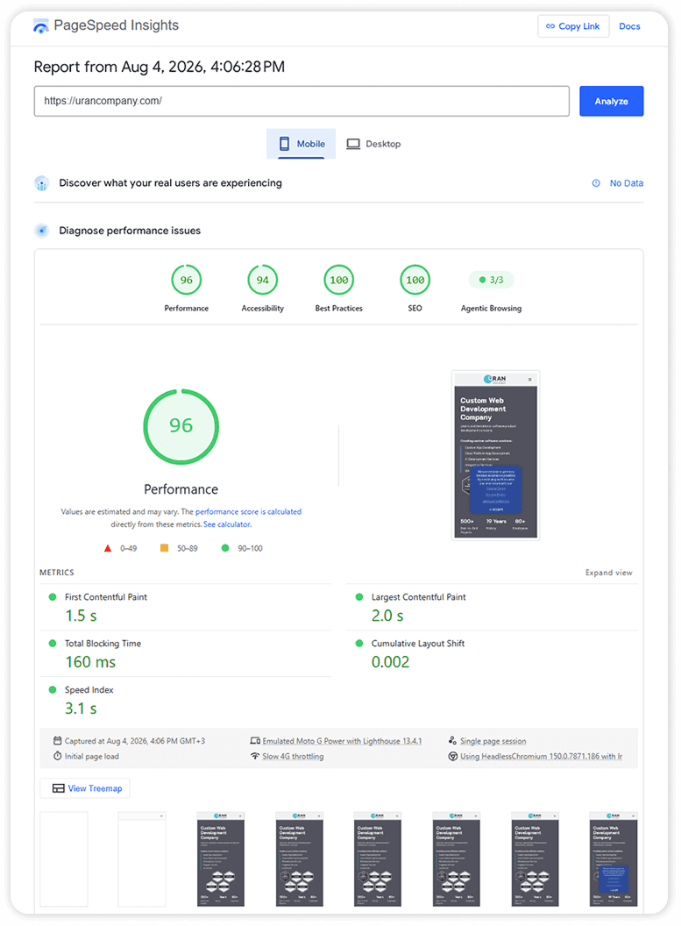Click the No Data info icon
Image resolution: width=681 pixels, height=926 pixels.
596,183
